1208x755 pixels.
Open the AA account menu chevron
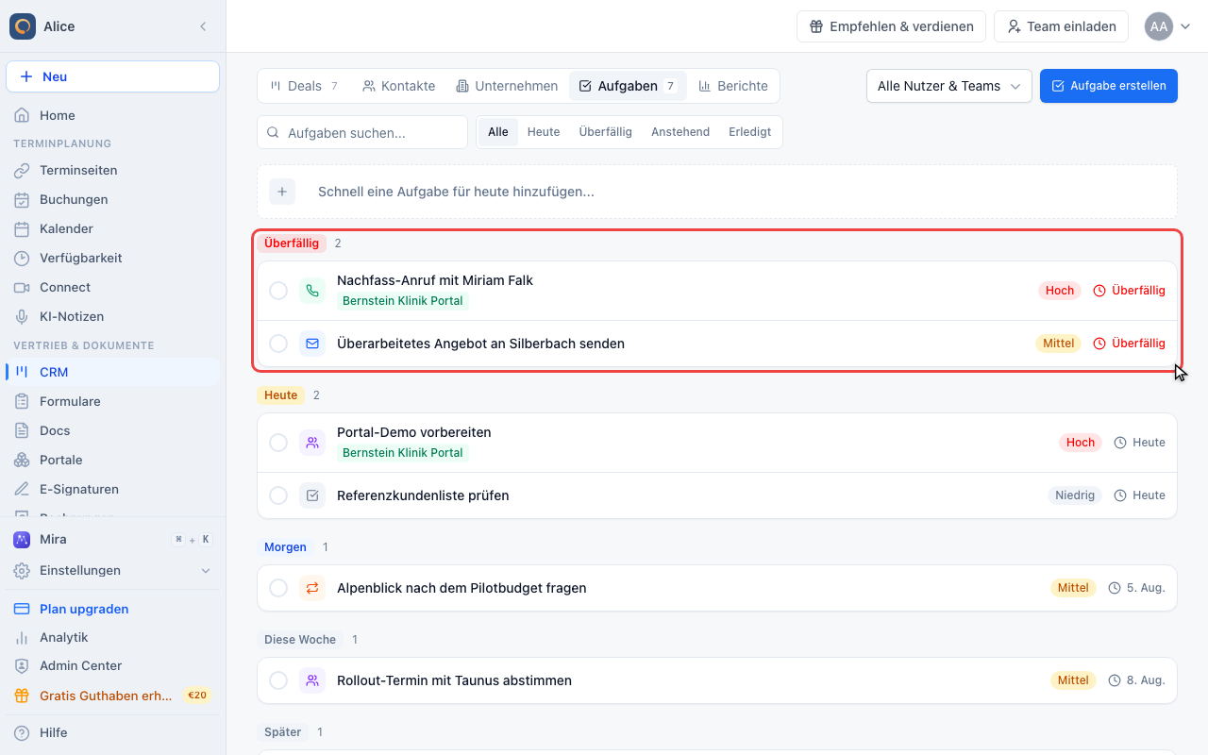[1186, 26]
